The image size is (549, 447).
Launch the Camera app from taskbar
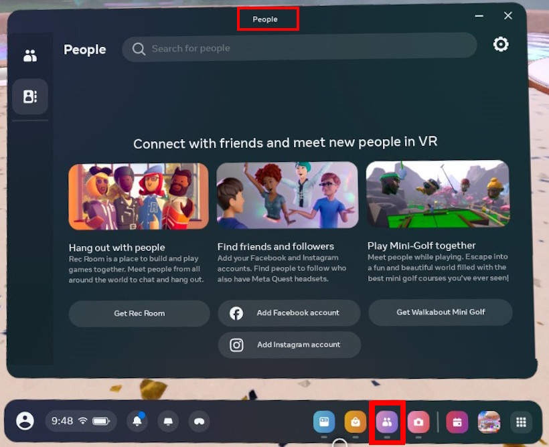point(418,422)
